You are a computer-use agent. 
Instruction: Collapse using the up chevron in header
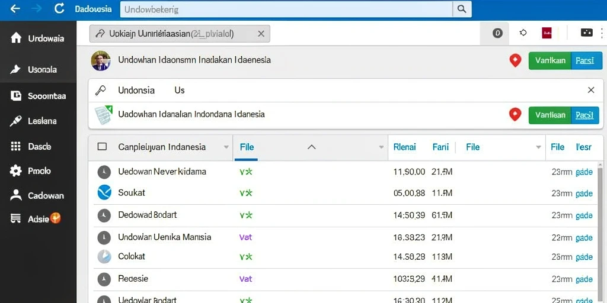[311, 147]
